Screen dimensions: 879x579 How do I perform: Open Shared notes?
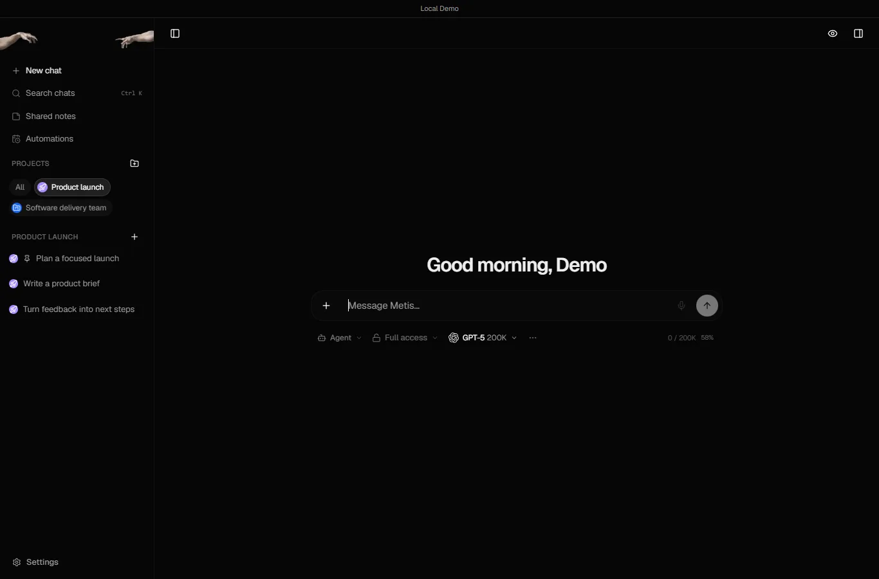pyautogui.click(x=77, y=116)
